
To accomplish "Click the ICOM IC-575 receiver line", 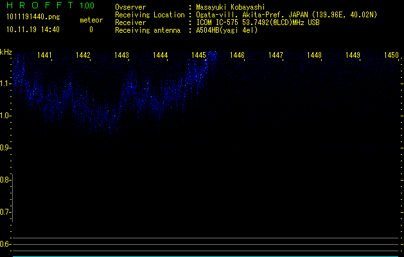I will (258, 22).
